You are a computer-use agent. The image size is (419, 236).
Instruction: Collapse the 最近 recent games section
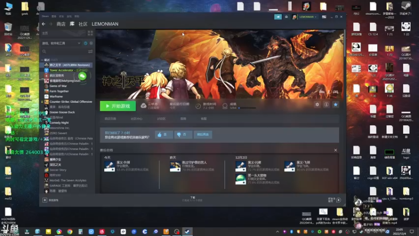point(42,60)
